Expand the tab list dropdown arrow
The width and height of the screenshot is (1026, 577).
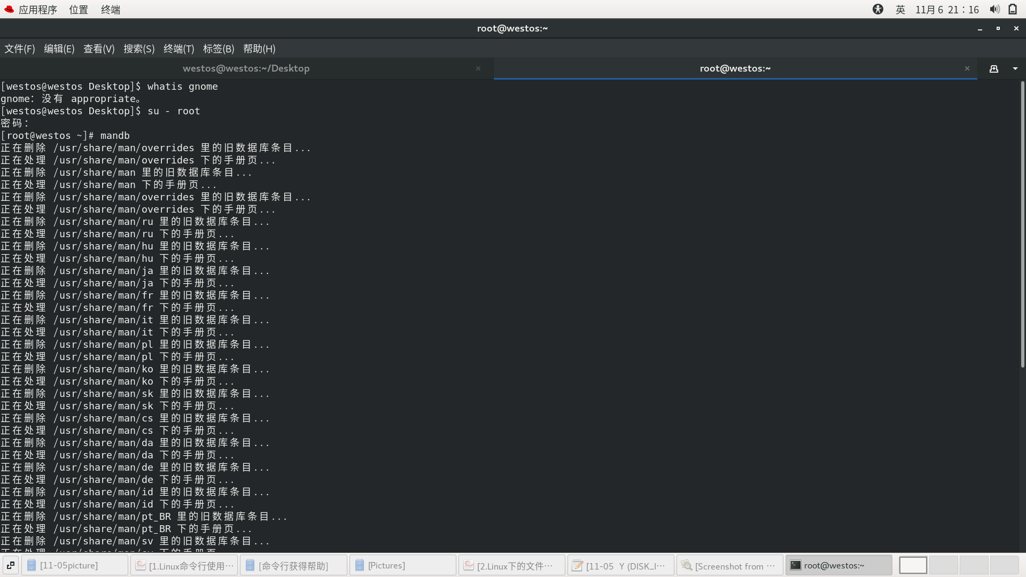point(1015,68)
